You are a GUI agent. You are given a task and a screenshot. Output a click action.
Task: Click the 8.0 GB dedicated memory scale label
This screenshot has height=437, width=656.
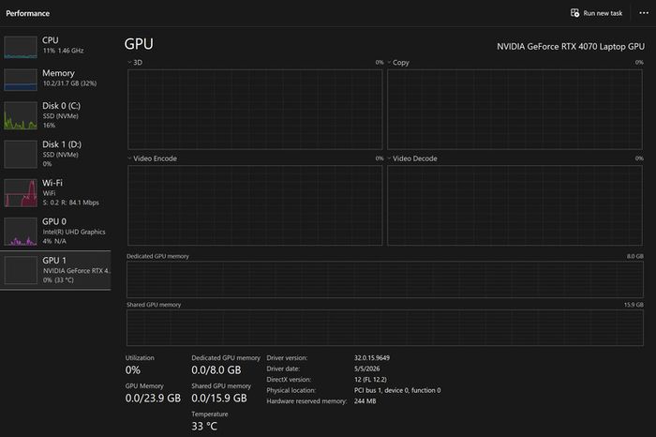point(635,256)
